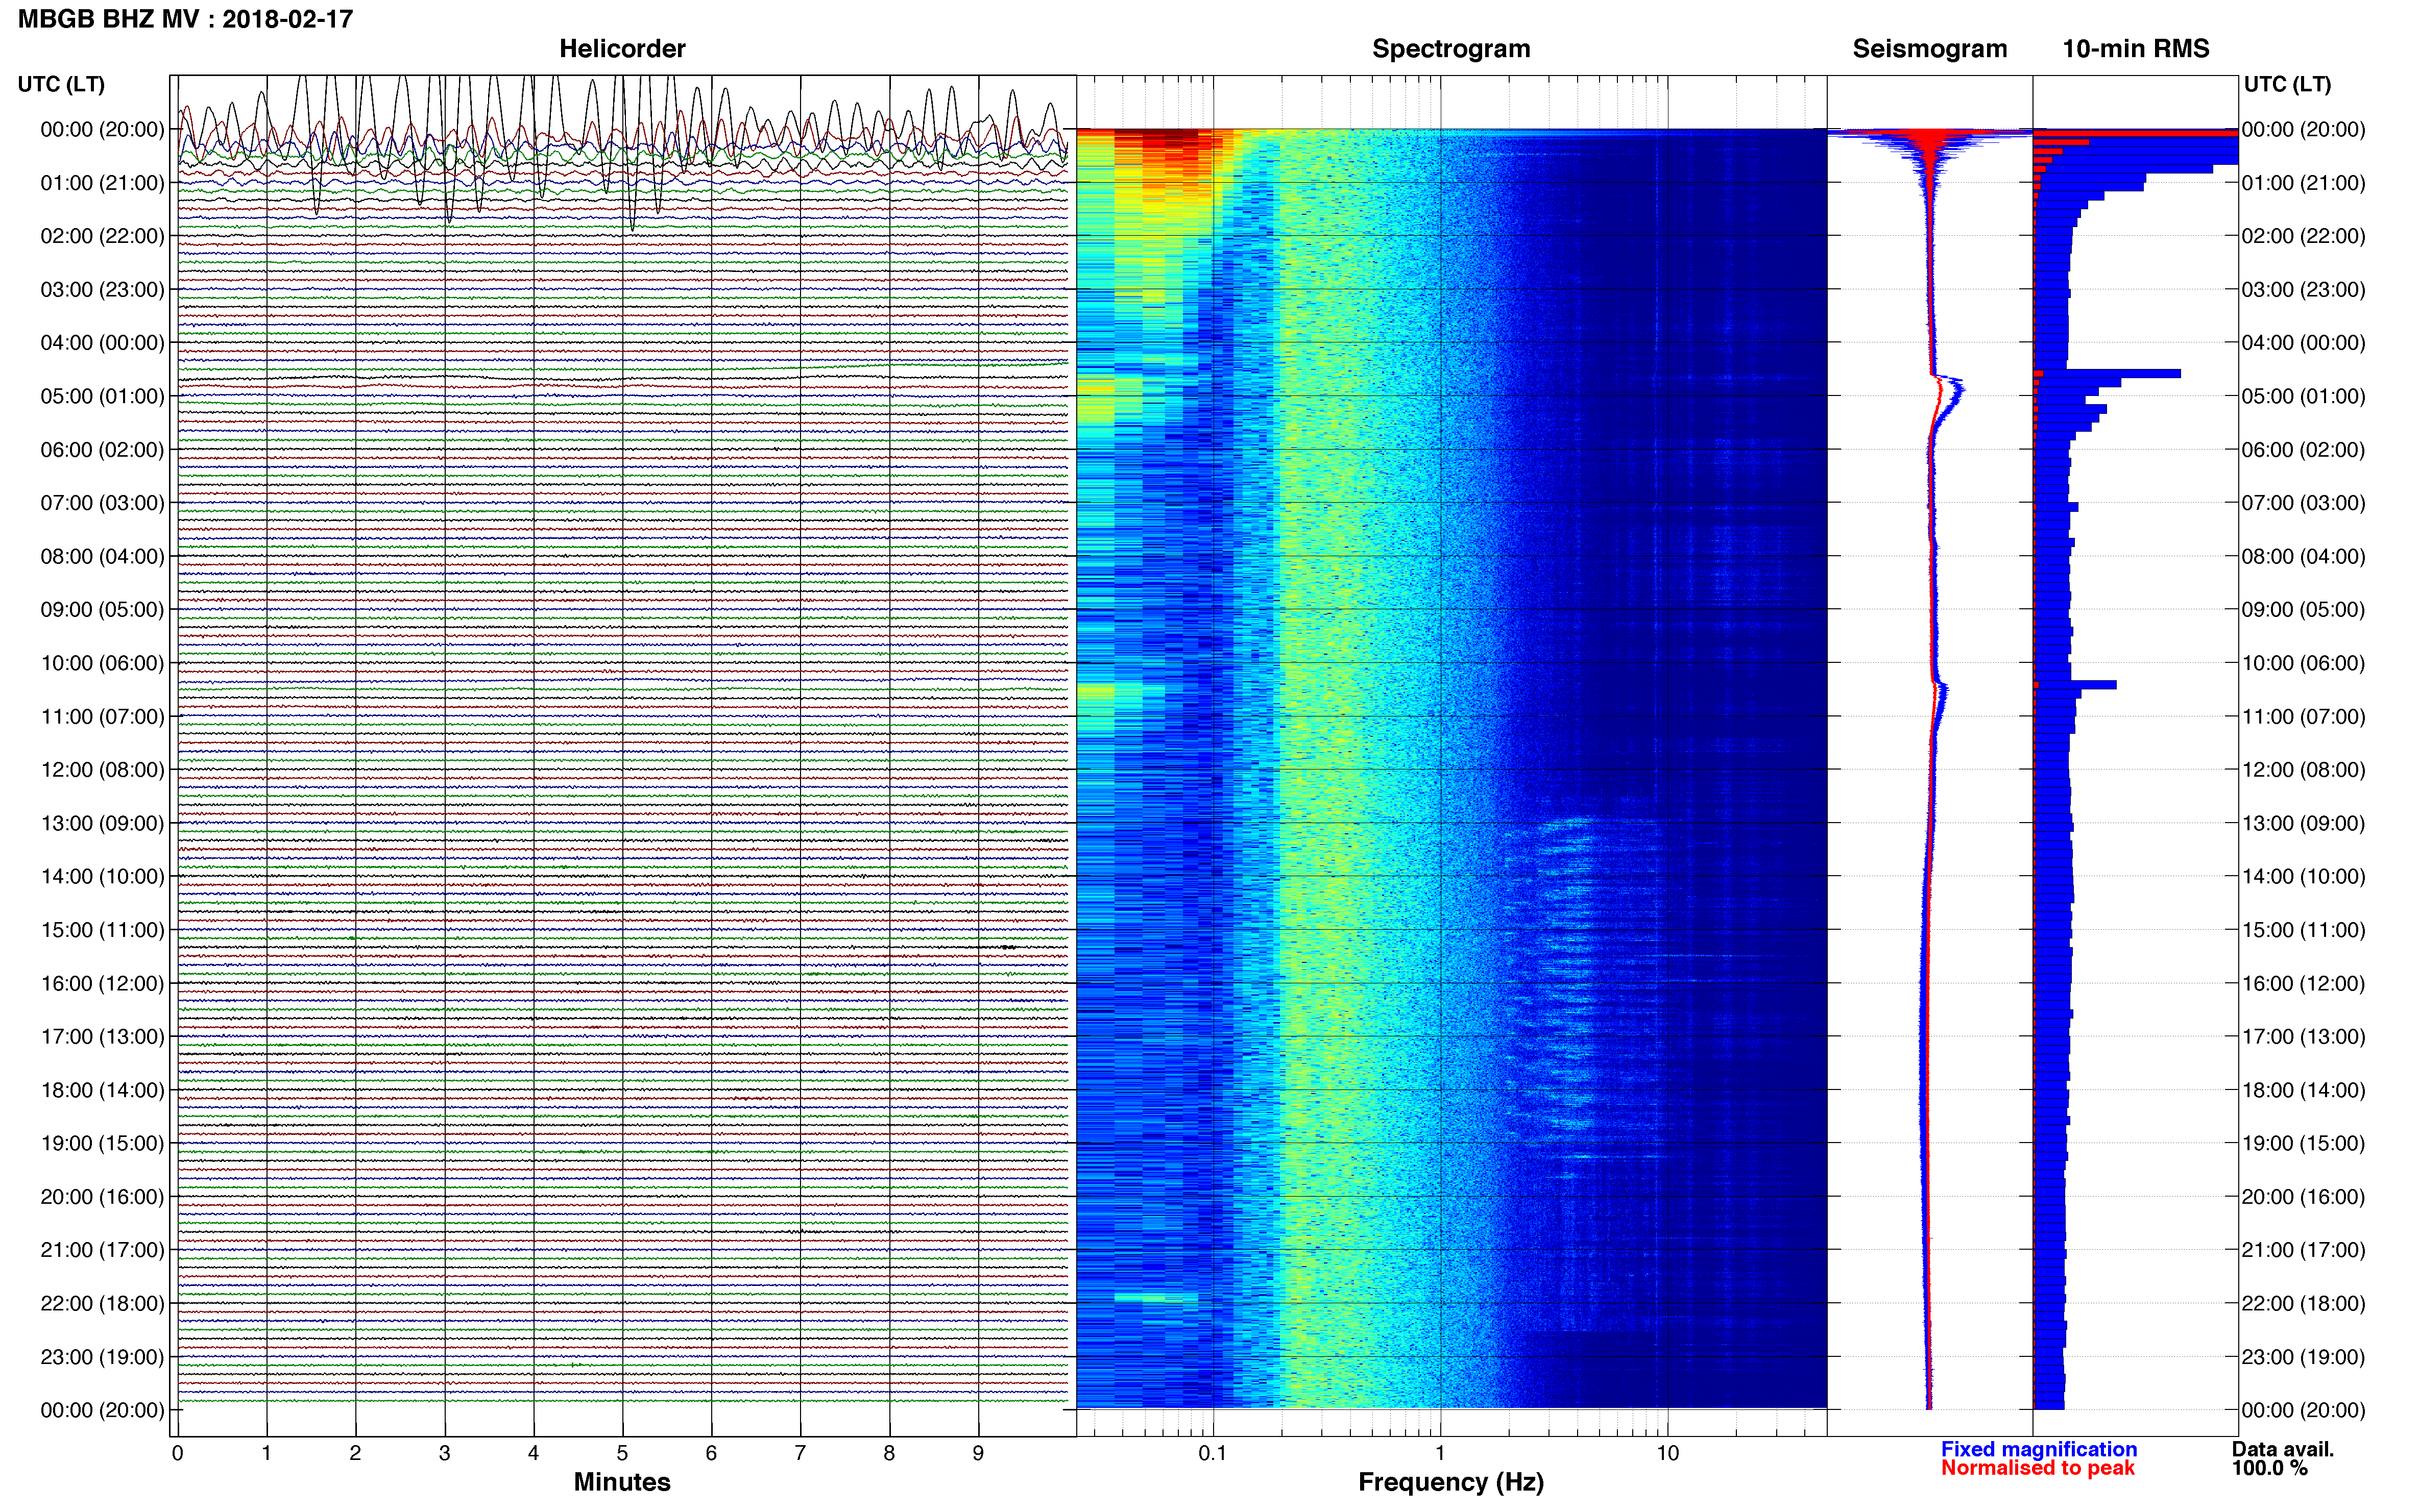This screenshot has height=1512, width=2420.
Task: Click the left-axis 02:00 (22:00) time label
Action: point(102,236)
